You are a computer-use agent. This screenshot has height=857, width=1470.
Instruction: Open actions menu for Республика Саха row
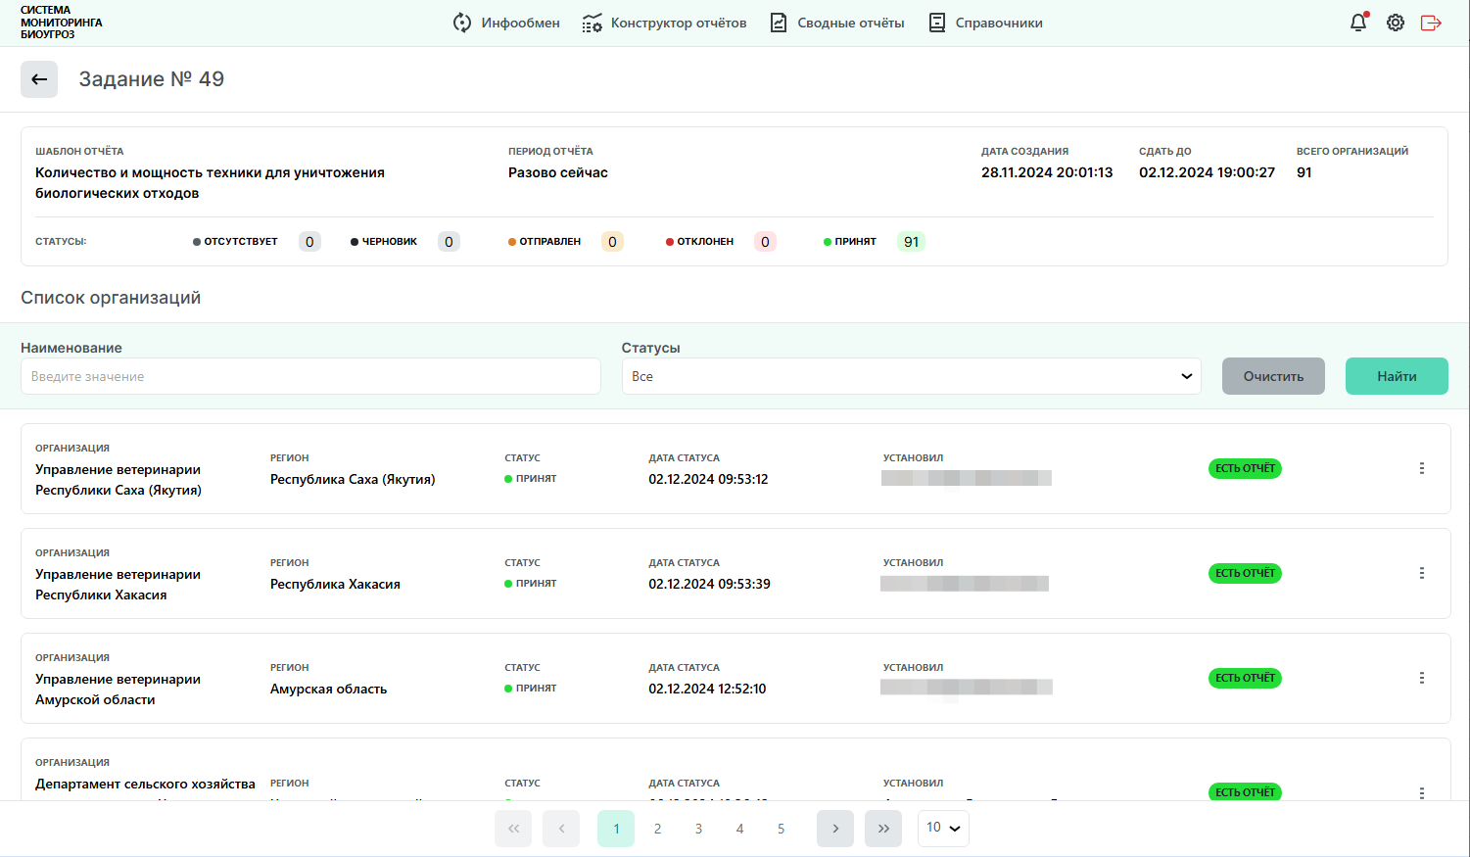click(1422, 468)
